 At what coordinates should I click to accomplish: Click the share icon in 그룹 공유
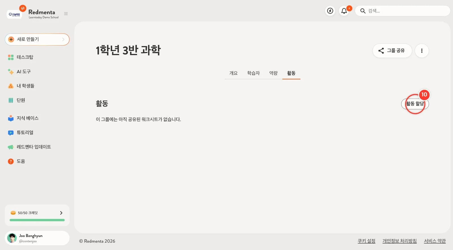381,51
